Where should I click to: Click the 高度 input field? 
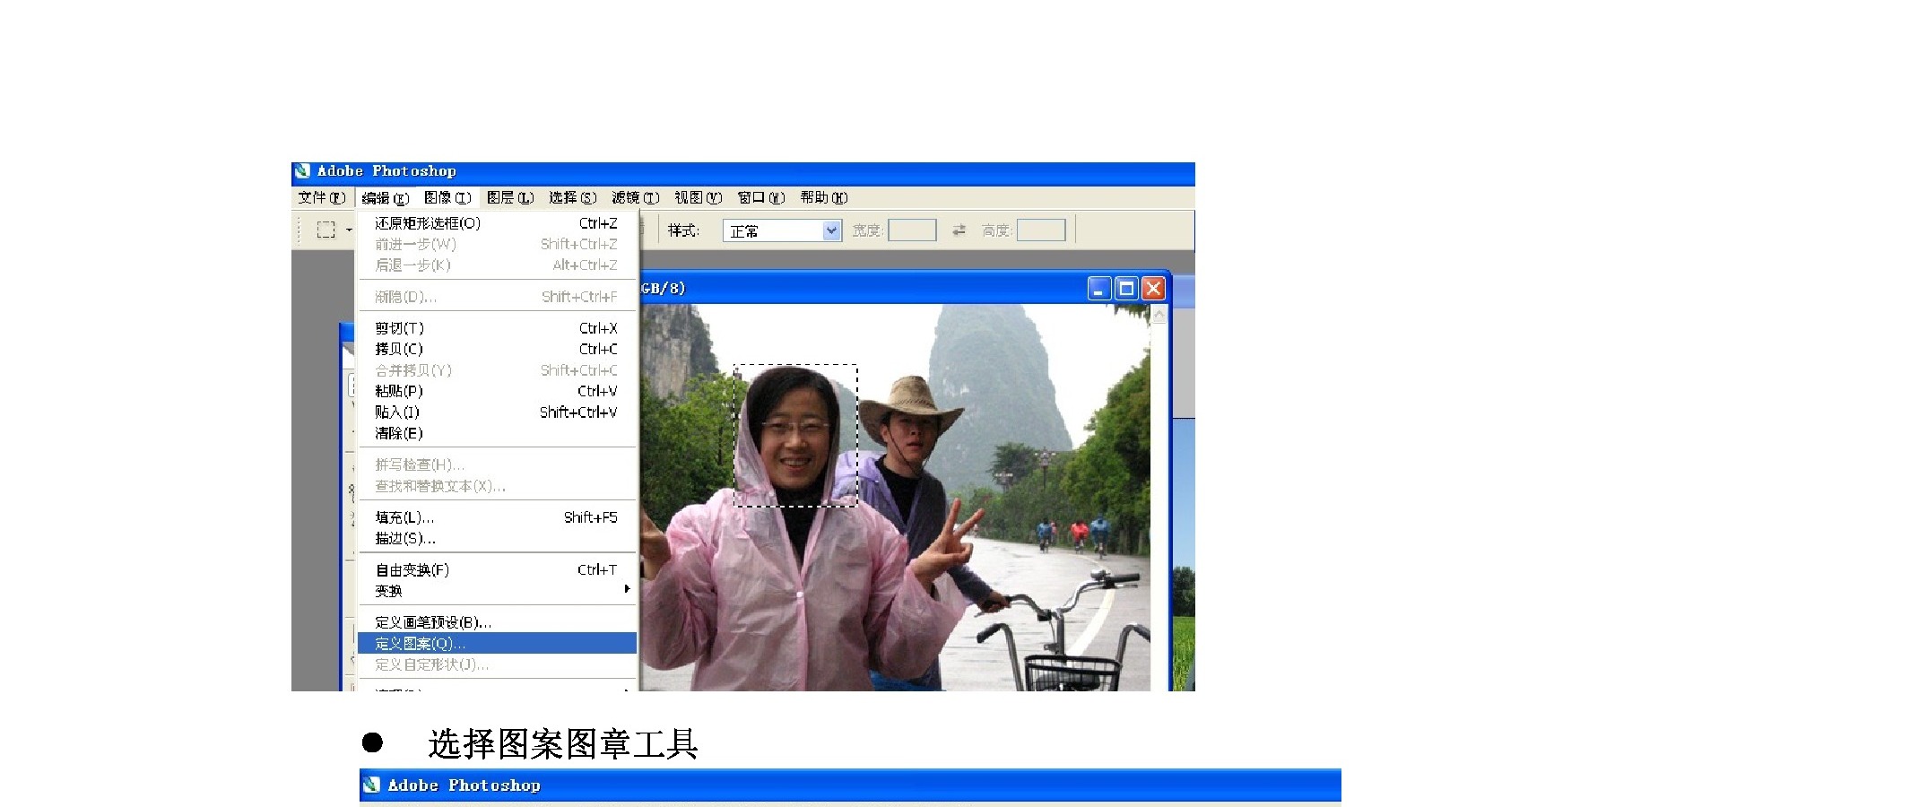point(1041,230)
